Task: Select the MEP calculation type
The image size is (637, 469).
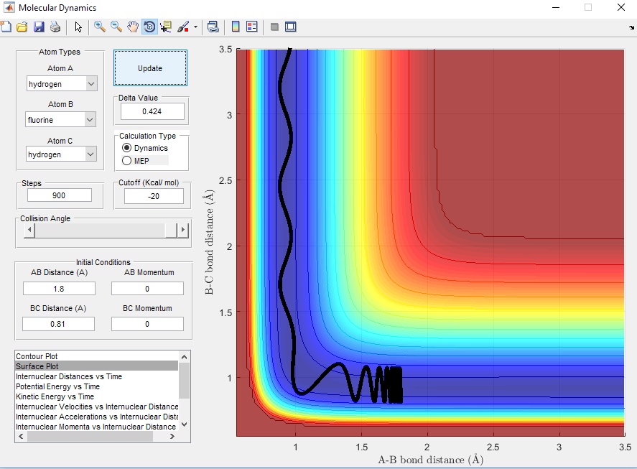Action: [127, 161]
